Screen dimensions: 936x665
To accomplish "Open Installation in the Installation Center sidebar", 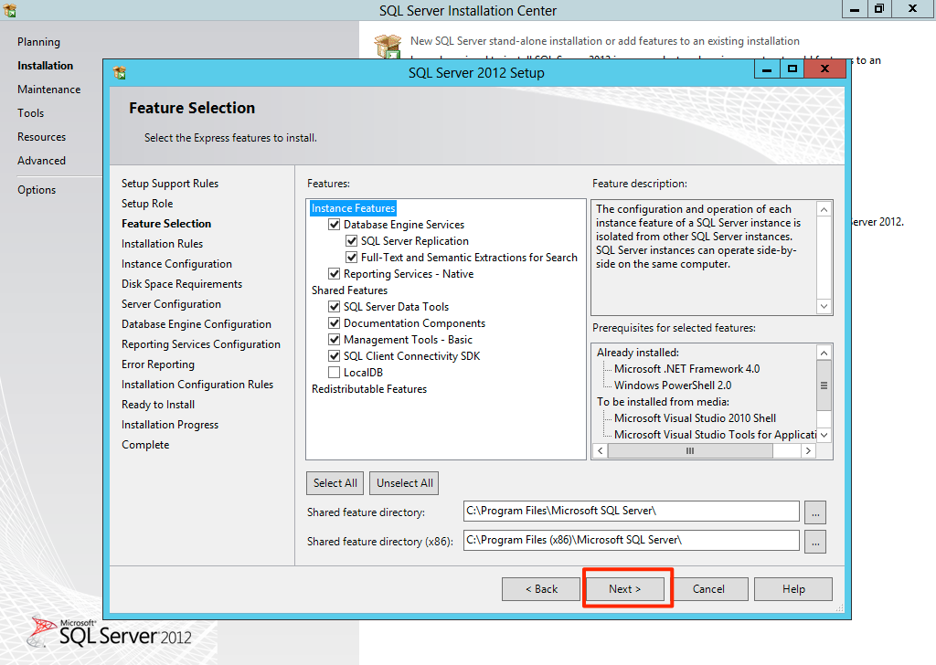I will [x=46, y=66].
